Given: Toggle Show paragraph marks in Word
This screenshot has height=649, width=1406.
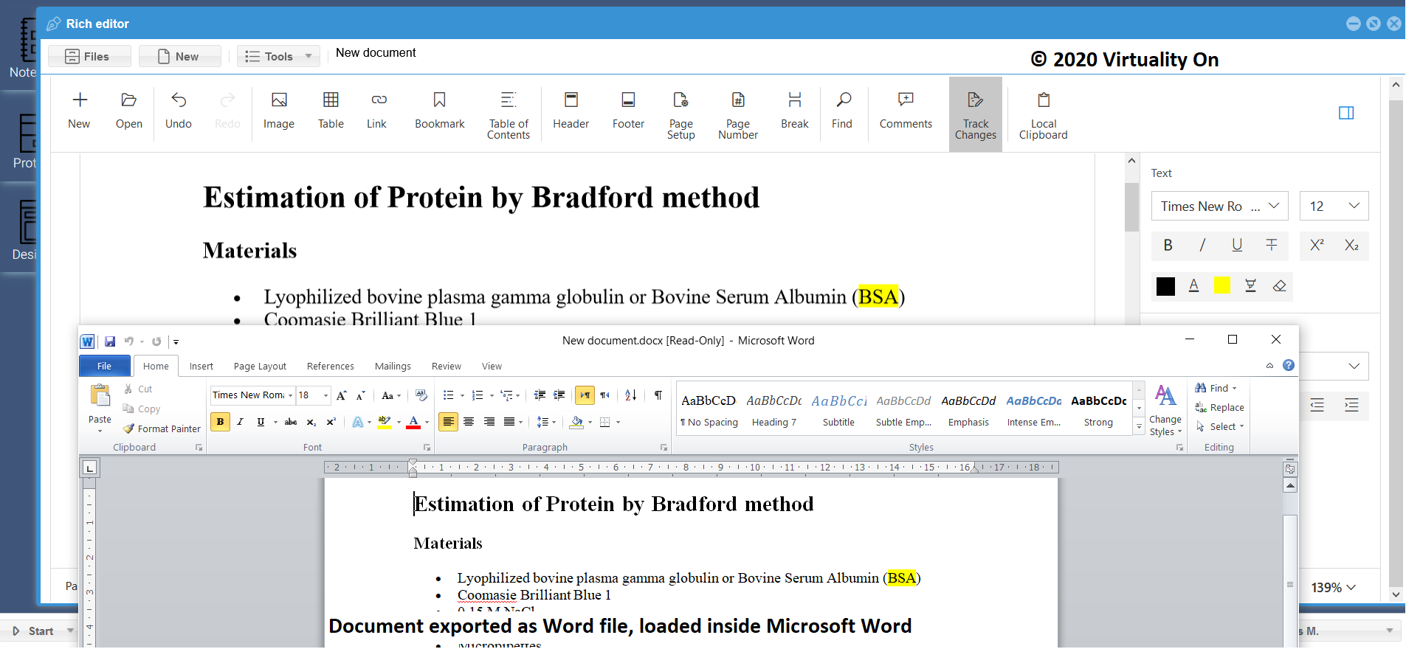Looking at the screenshot, I should click(658, 395).
